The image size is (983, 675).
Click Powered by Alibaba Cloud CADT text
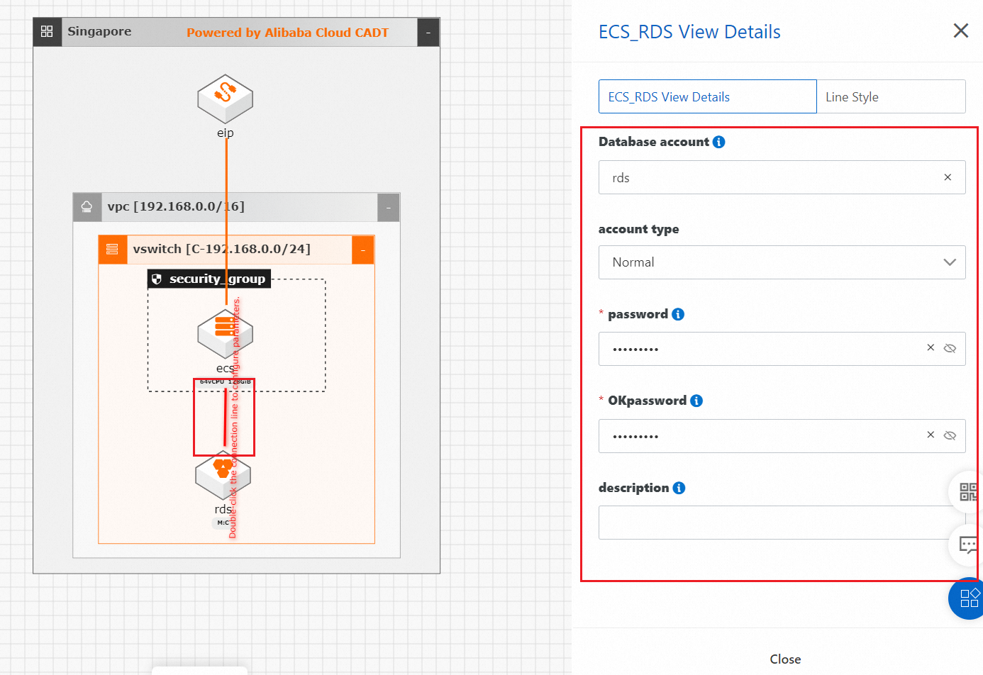click(x=287, y=33)
